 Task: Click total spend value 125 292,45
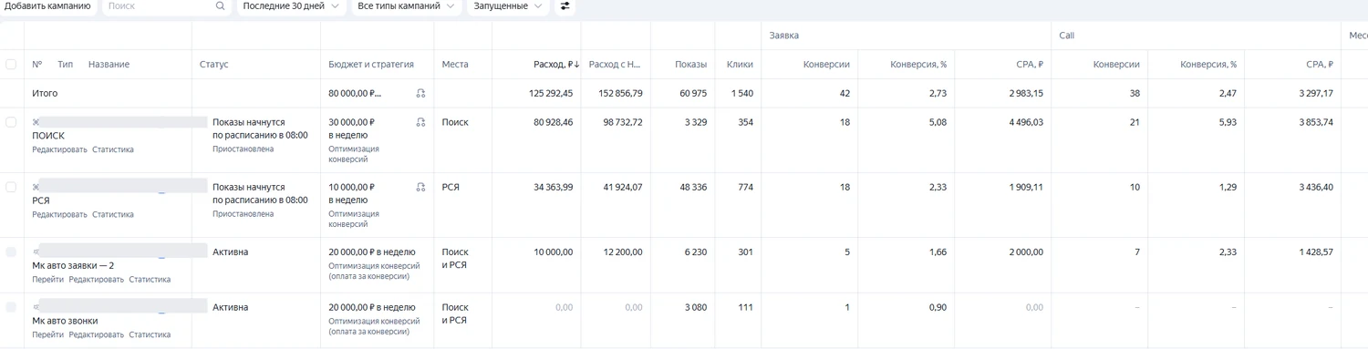551,93
